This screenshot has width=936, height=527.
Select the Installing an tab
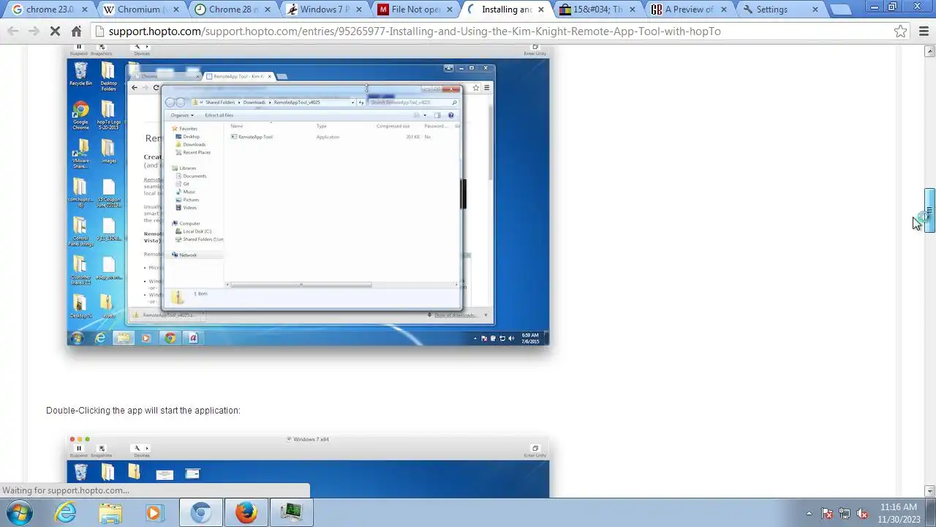pyautogui.click(x=505, y=10)
